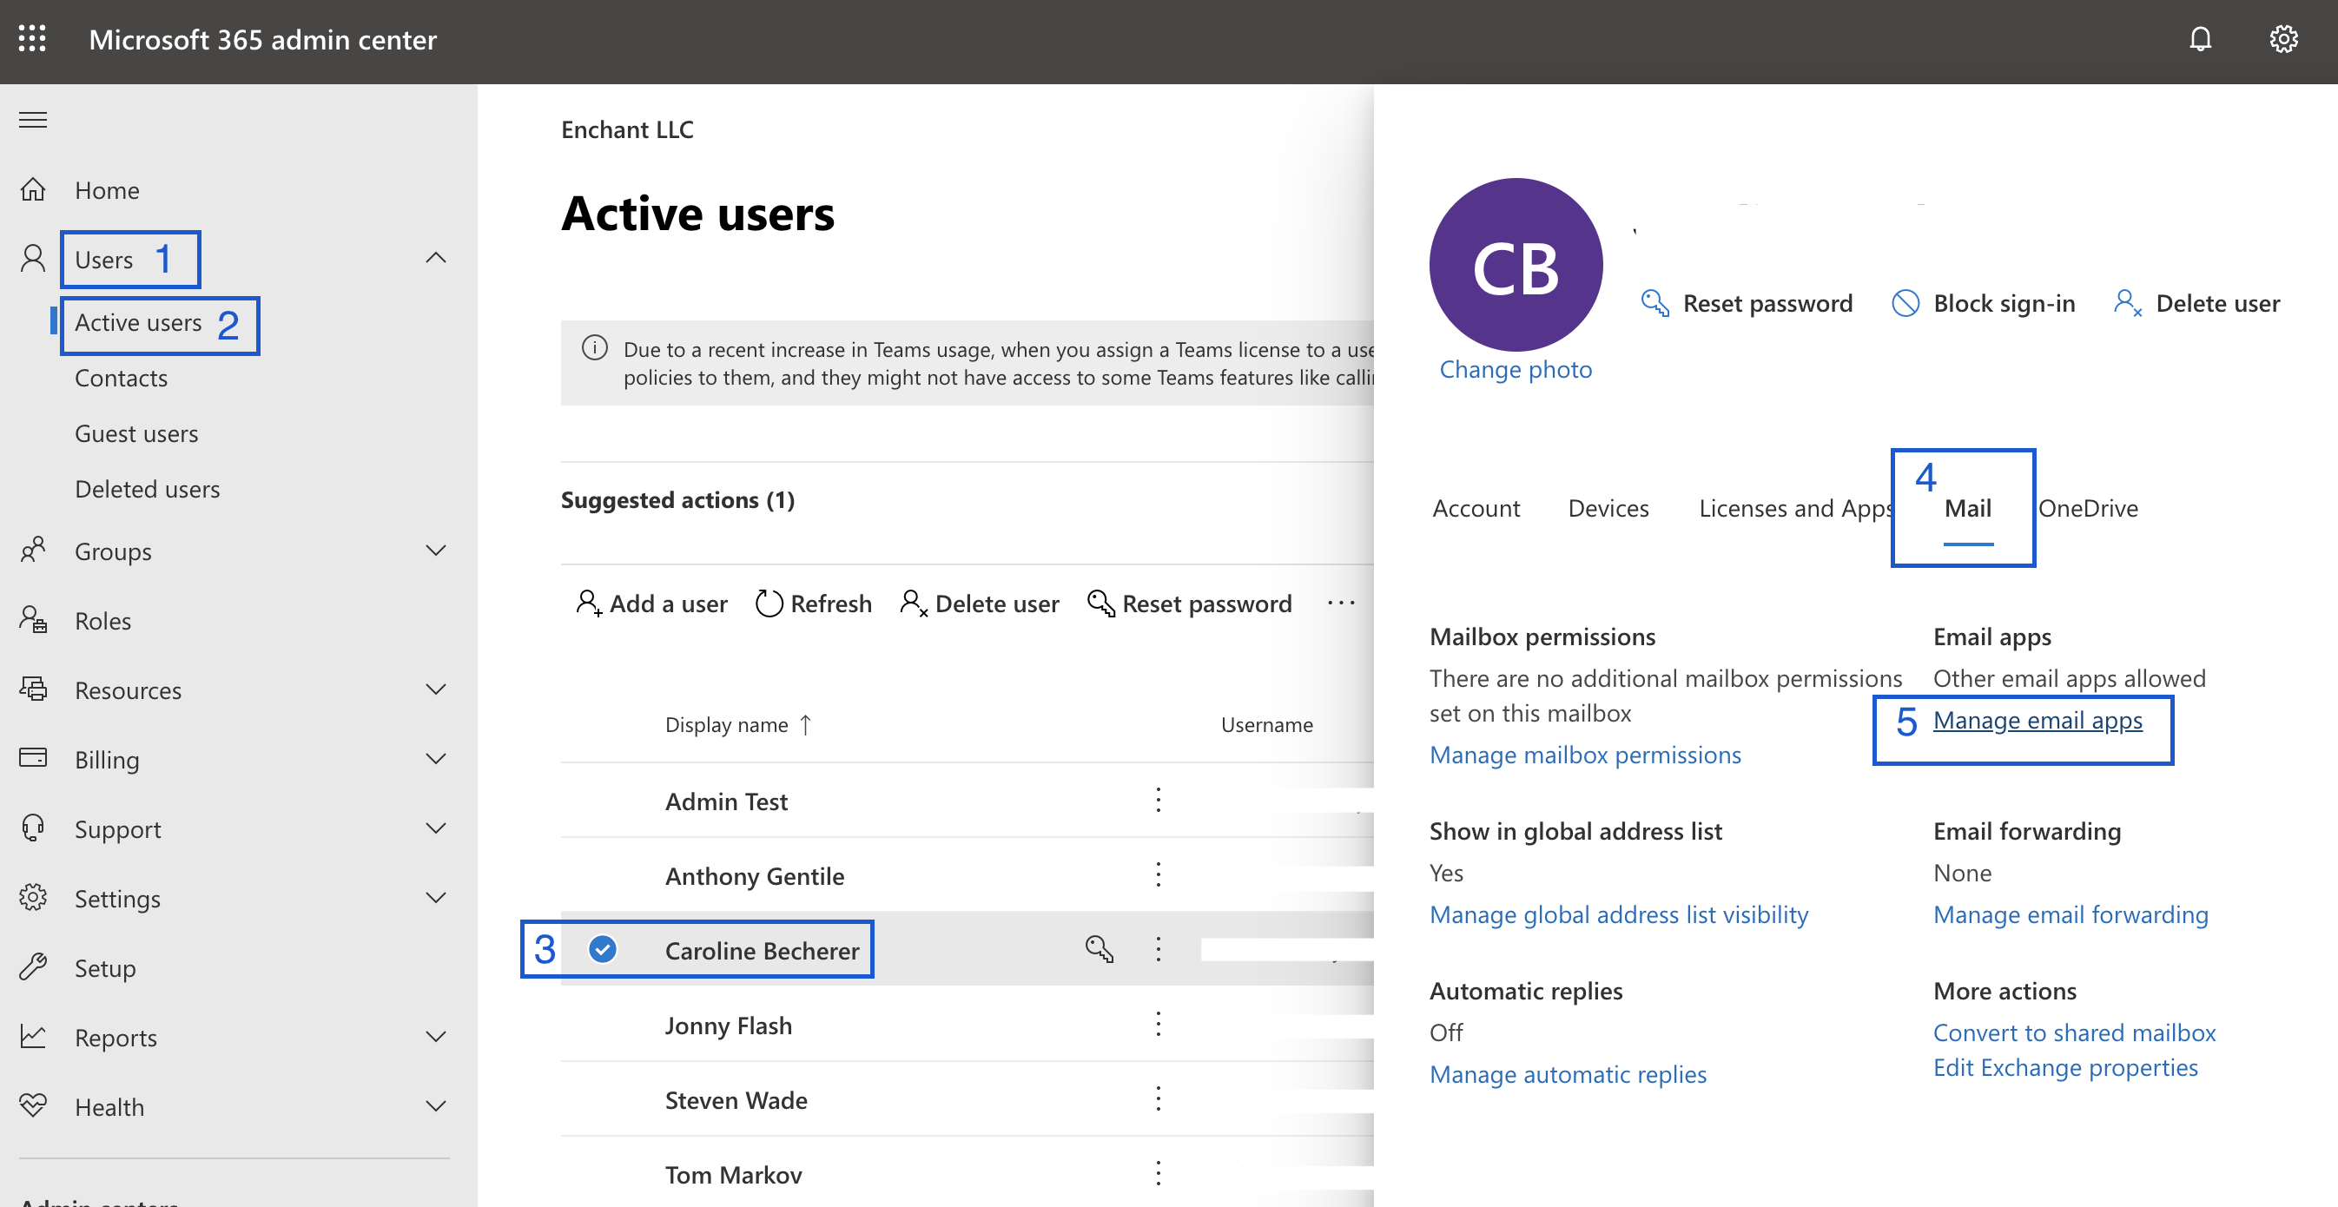Open more options for Caroline Becherer

point(1158,949)
